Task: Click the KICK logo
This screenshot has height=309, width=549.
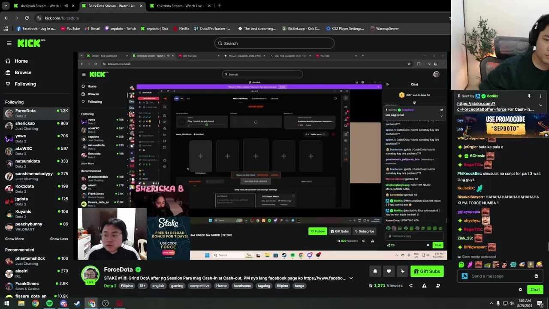Action: pyautogui.click(x=31, y=43)
